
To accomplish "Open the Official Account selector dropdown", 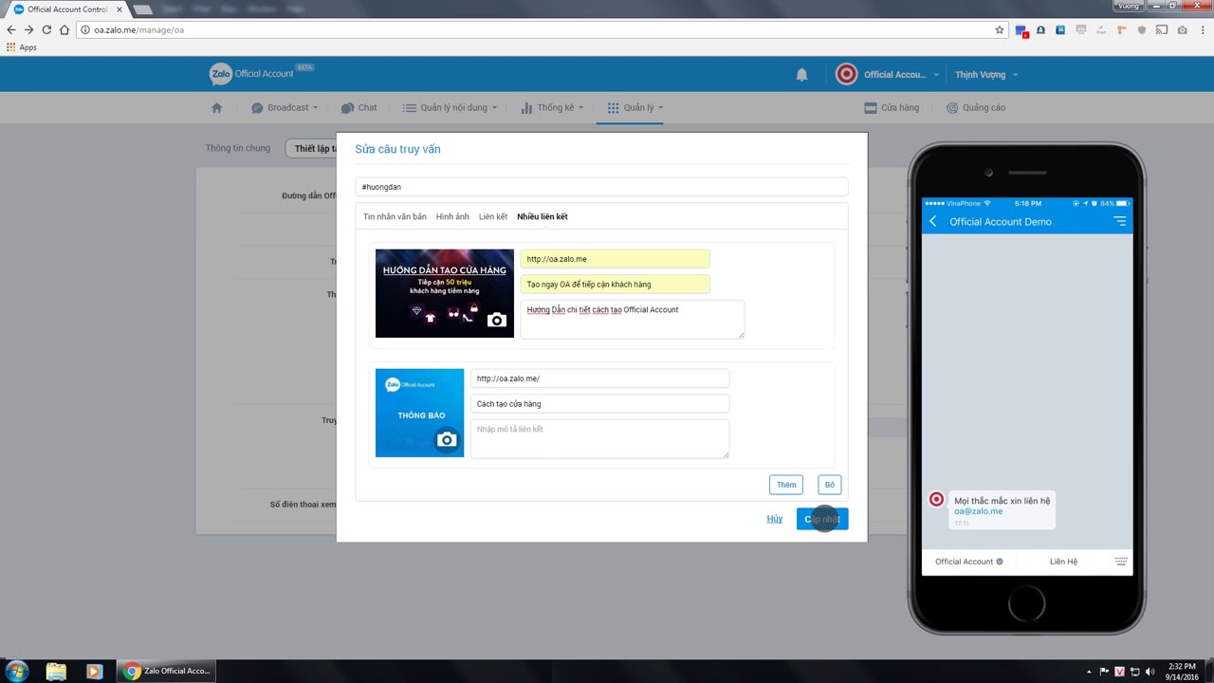I will (x=888, y=74).
